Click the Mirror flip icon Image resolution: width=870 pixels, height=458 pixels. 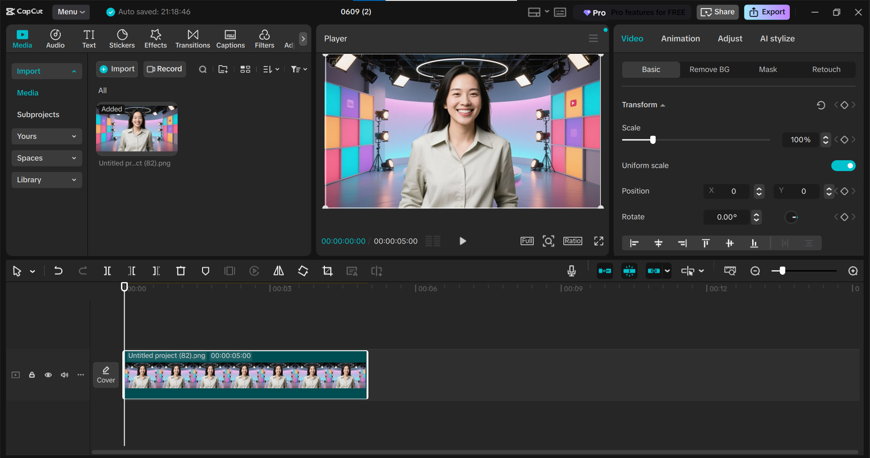279,271
